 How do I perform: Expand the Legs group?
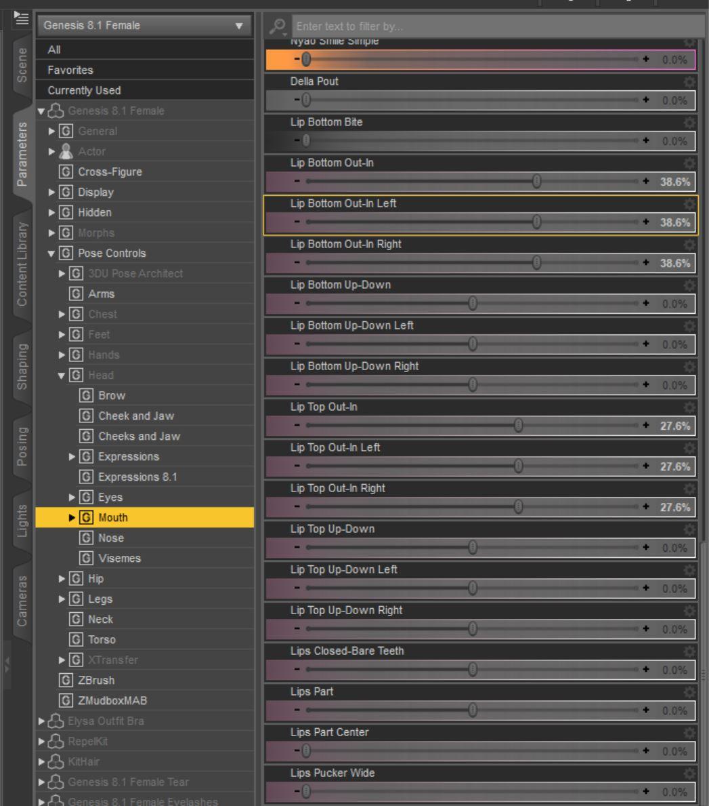tap(62, 599)
